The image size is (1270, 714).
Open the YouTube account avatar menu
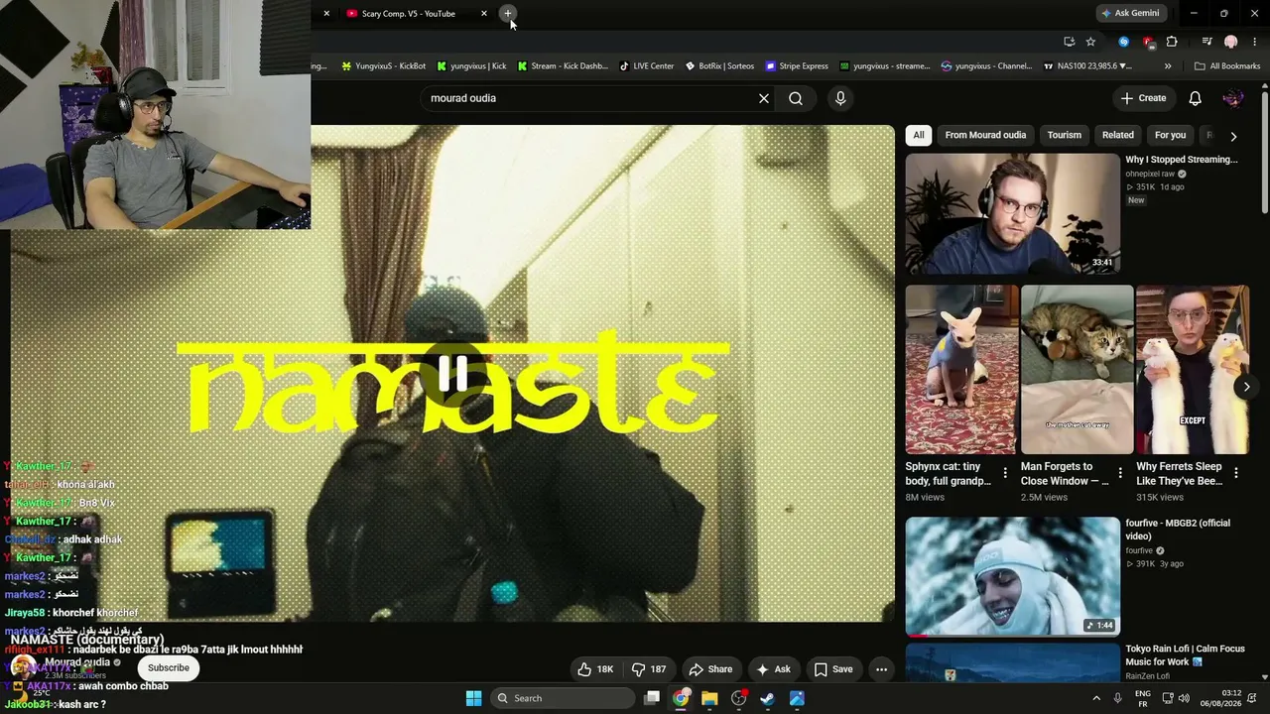tap(1233, 98)
